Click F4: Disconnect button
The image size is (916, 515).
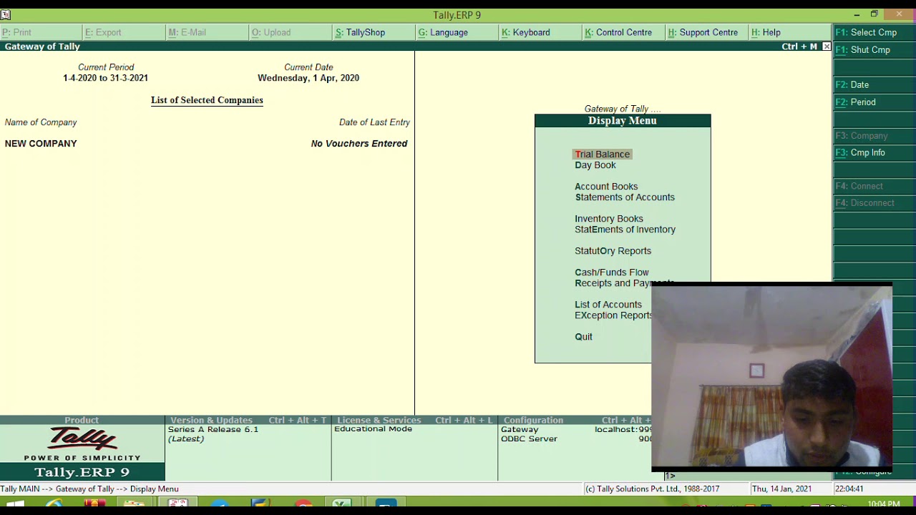[874, 203]
